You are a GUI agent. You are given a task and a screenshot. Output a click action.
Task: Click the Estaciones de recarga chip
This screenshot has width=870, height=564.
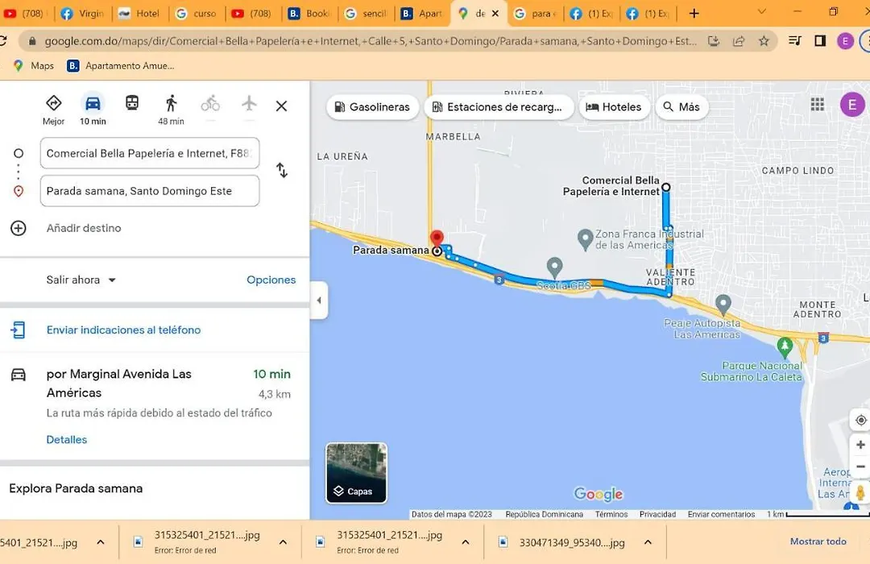pyautogui.click(x=498, y=106)
